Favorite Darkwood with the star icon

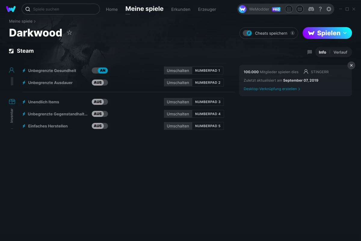coord(69,33)
